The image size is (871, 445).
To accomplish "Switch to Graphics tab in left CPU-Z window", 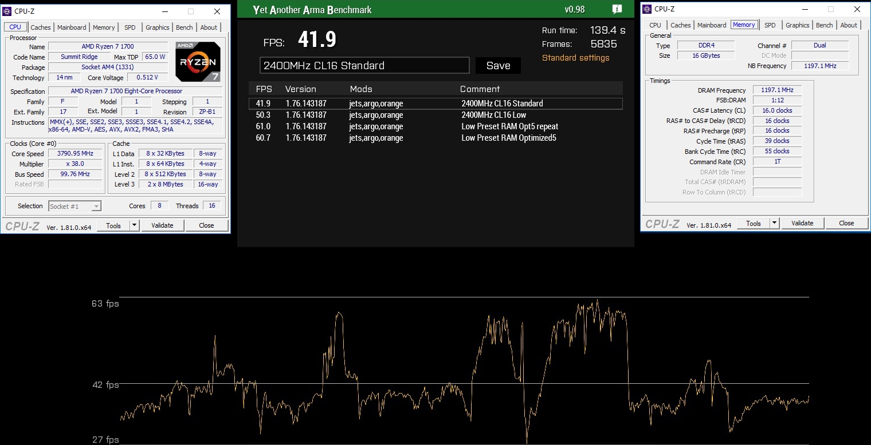I will click(x=157, y=27).
